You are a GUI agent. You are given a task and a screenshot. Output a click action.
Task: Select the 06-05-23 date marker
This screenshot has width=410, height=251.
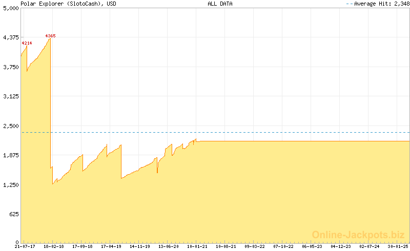[312, 246]
